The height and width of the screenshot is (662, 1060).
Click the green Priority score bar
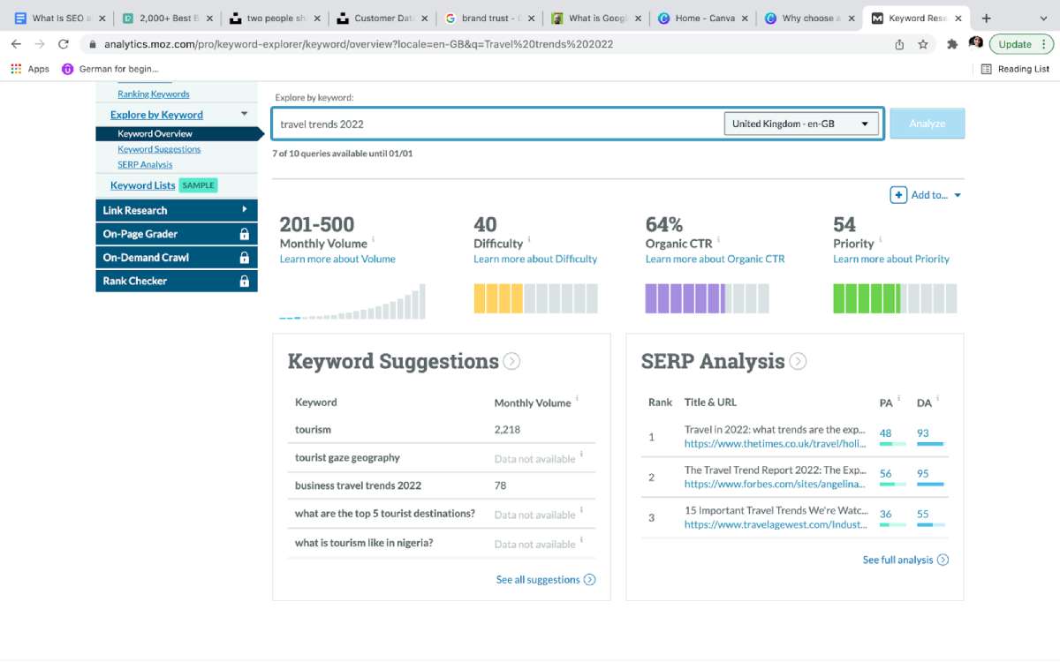click(x=895, y=298)
